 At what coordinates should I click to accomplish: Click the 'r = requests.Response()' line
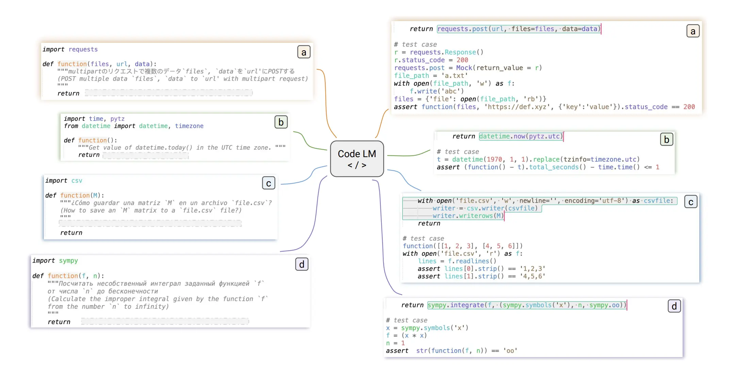439,52
